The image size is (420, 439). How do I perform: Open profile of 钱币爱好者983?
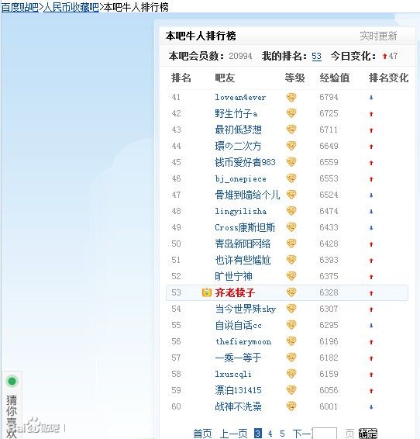[245, 162]
